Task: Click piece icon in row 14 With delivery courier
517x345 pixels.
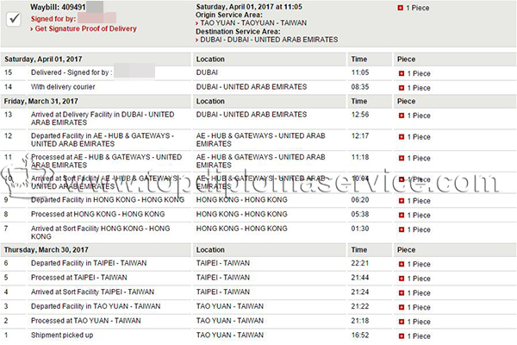Action: (x=402, y=88)
